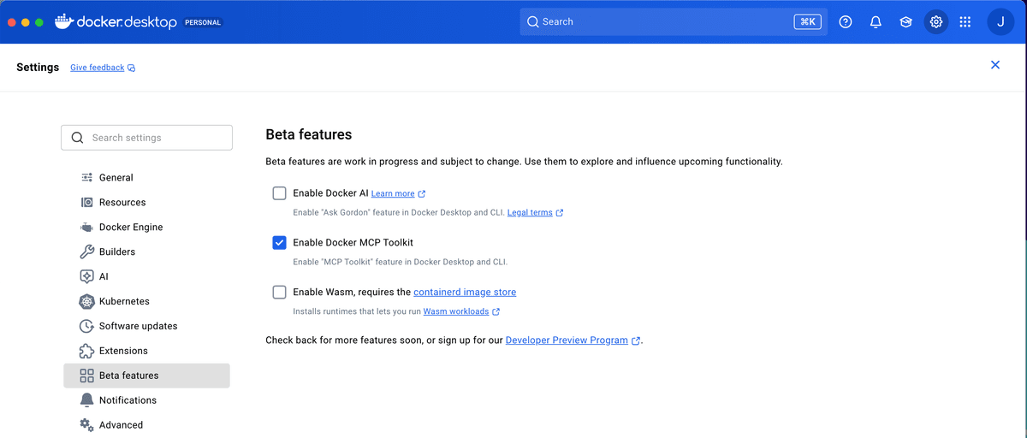Click the Search settings input field
This screenshot has width=1027, height=438.
[147, 138]
